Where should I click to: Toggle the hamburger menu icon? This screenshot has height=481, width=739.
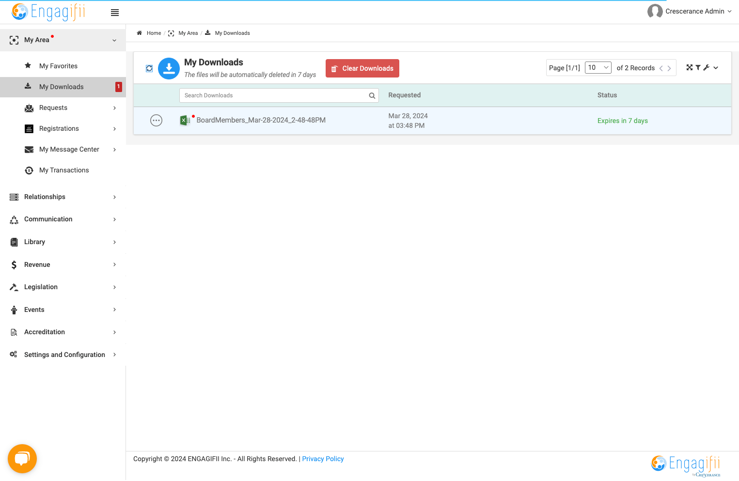115,13
